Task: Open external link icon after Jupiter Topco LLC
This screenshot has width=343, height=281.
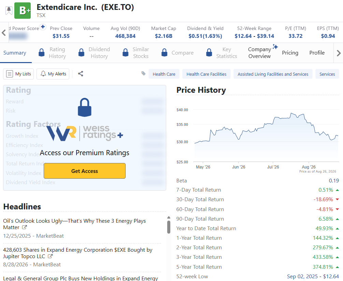Action: 50,256
